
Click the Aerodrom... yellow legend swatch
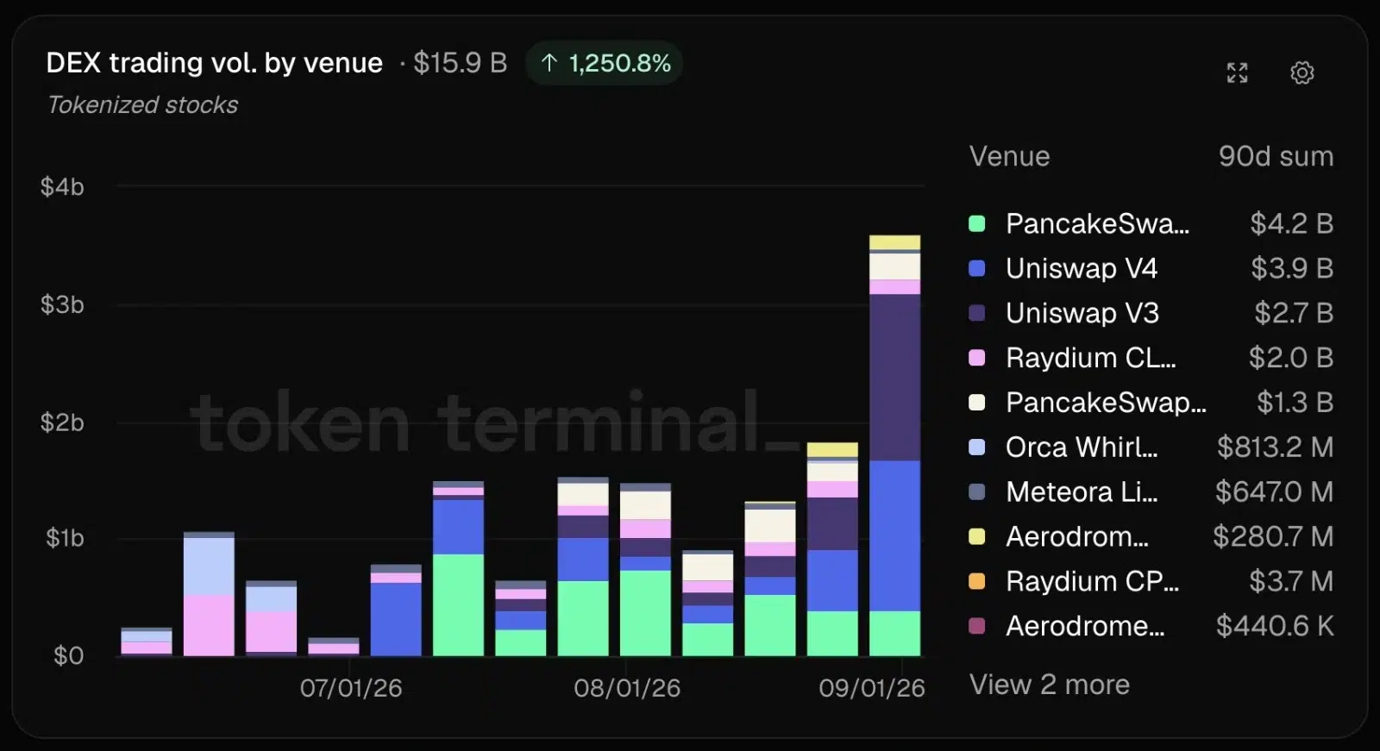[x=977, y=537]
